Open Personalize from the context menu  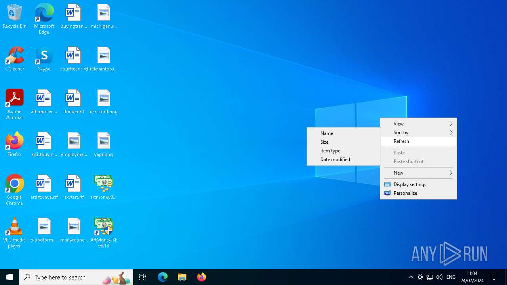(x=418, y=193)
